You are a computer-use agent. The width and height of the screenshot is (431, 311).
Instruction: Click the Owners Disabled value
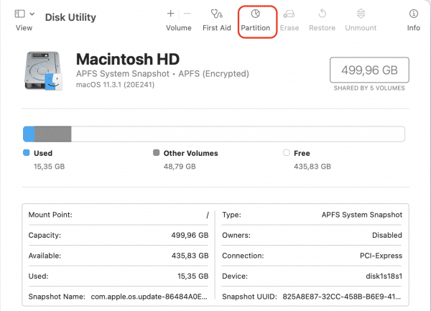pyautogui.click(x=387, y=235)
